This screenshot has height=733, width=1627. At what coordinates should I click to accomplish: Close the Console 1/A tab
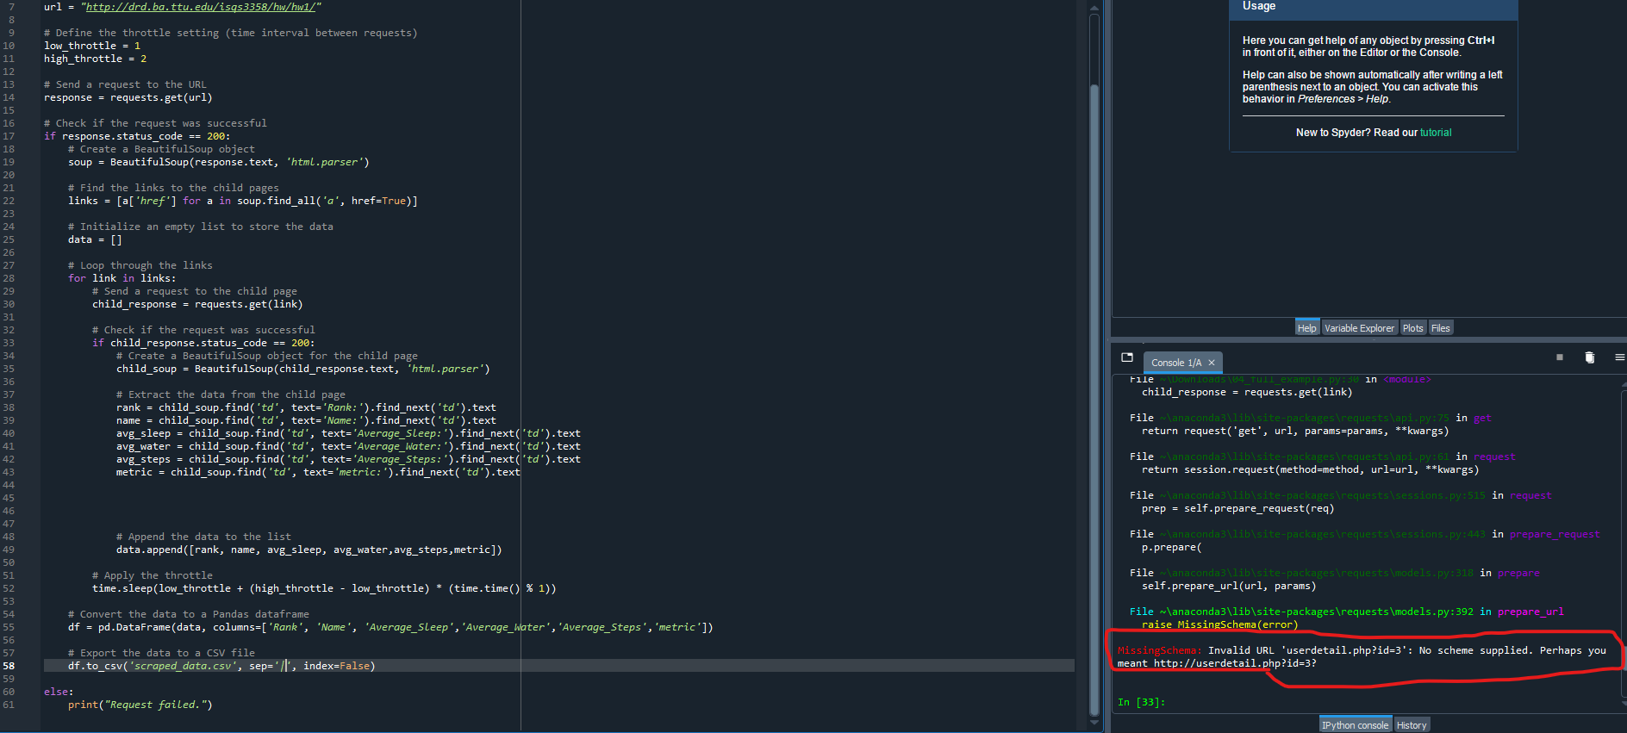[1211, 363]
